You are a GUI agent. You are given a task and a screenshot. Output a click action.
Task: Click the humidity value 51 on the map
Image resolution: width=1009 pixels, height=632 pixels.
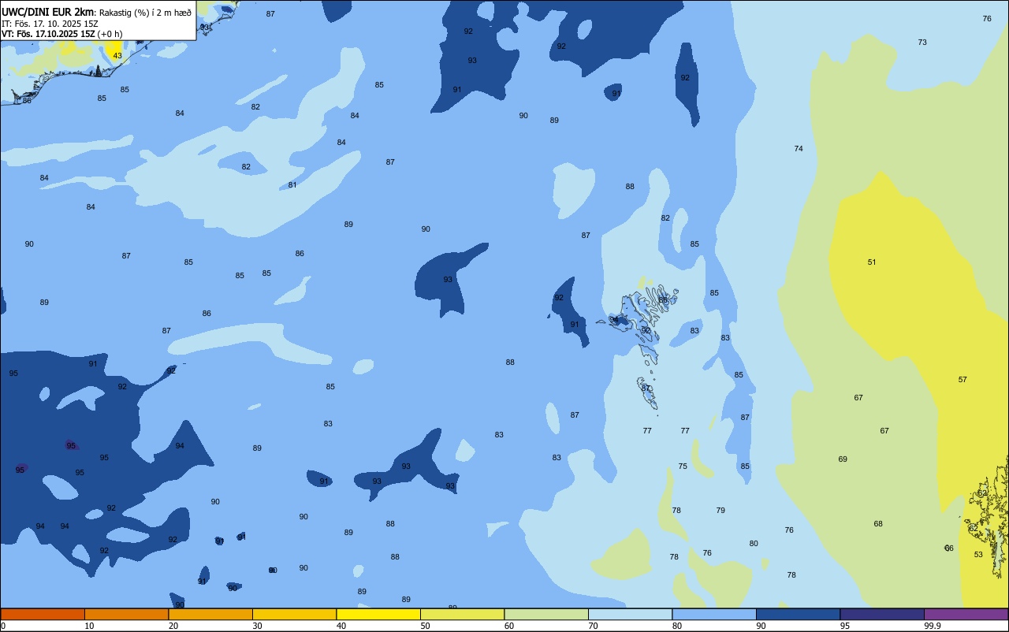pyautogui.click(x=872, y=262)
